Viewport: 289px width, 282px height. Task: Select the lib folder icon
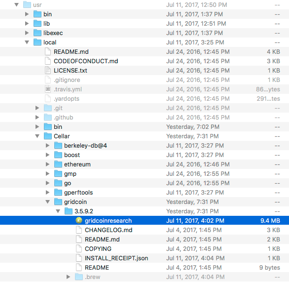point(37,23)
